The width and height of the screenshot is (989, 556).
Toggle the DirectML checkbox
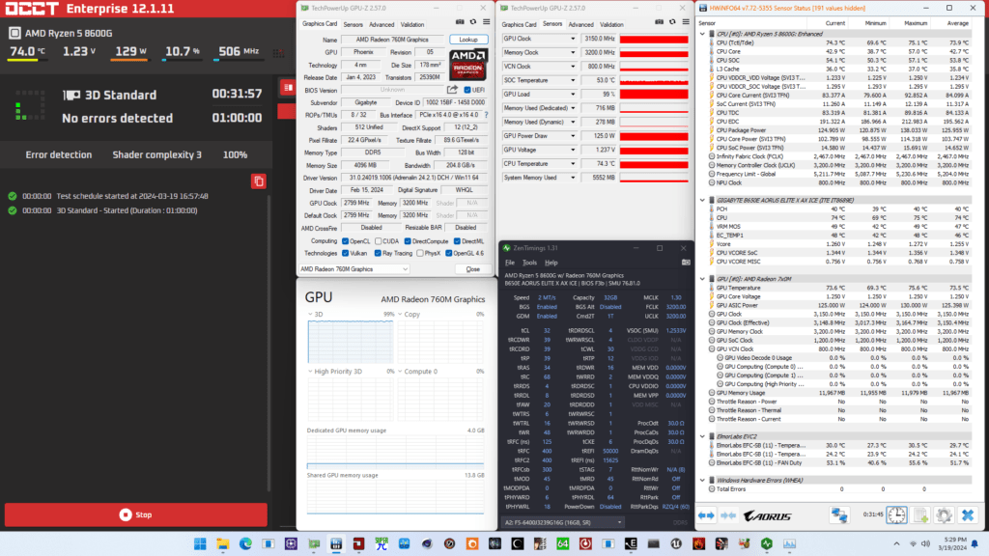[x=457, y=241]
